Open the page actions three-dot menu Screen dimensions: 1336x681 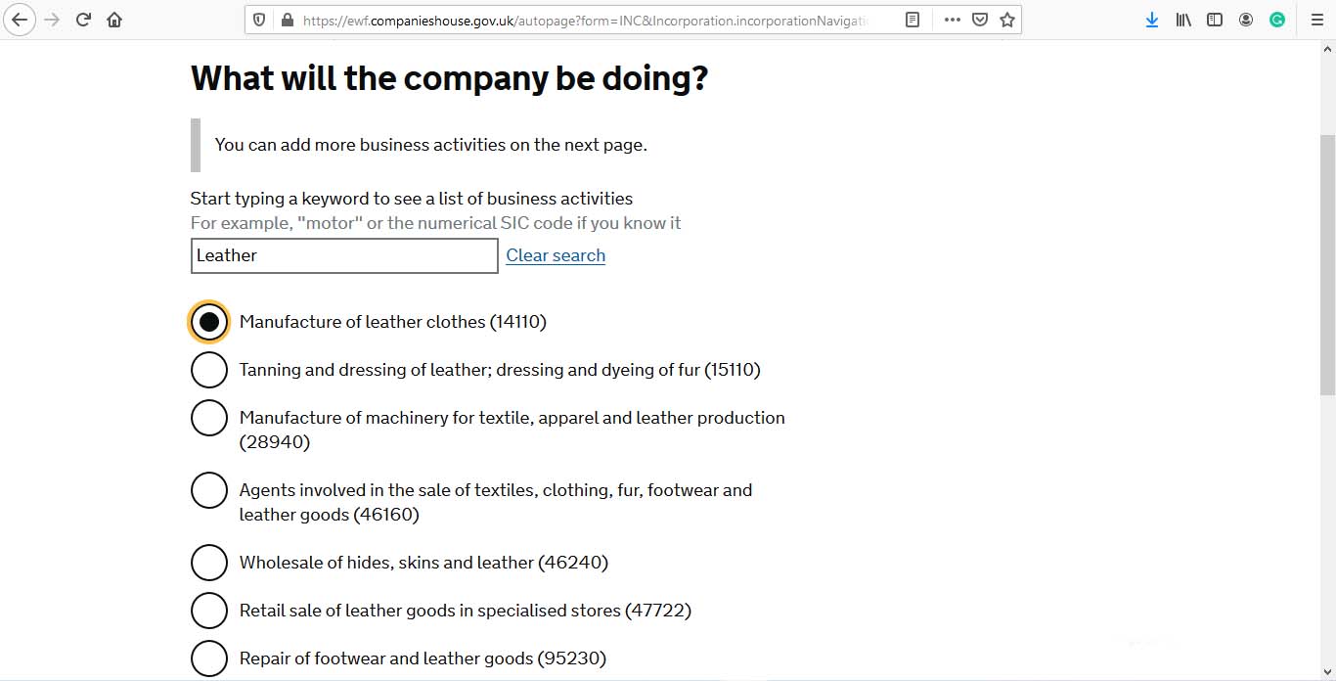952,20
